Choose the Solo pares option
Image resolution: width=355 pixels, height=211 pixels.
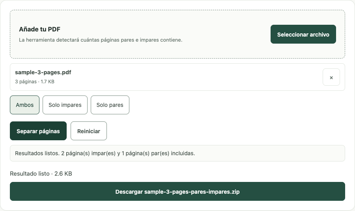110,105
